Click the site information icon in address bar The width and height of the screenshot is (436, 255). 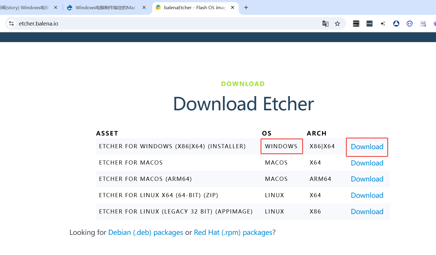pos(11,23)
